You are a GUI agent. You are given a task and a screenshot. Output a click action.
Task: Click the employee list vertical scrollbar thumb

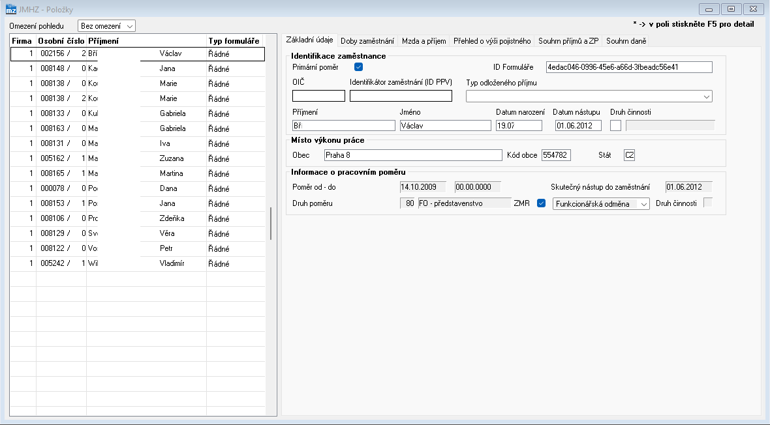(x=271, y=224)
